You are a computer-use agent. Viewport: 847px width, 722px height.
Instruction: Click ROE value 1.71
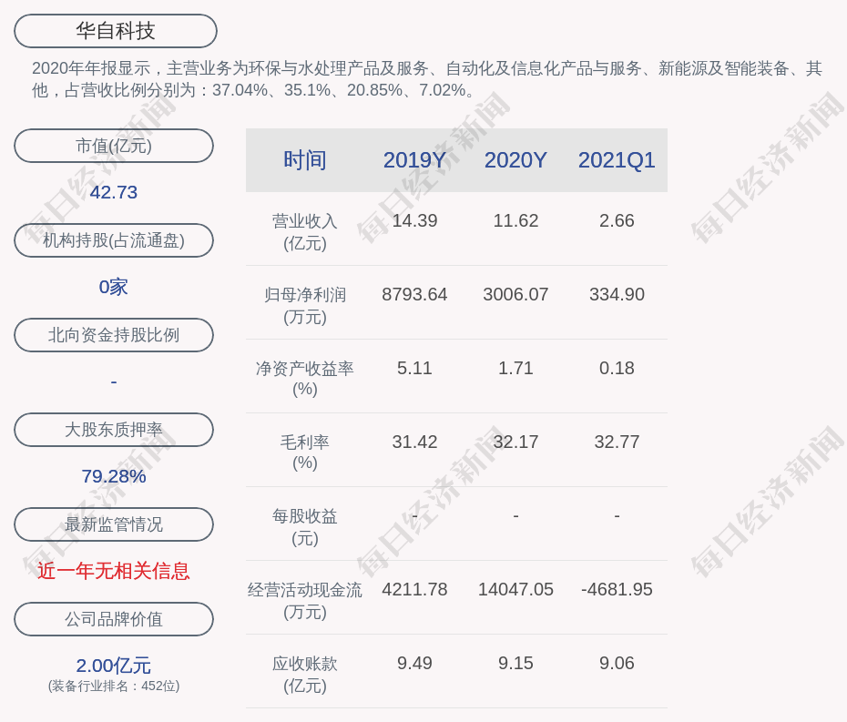coord(515,369)
